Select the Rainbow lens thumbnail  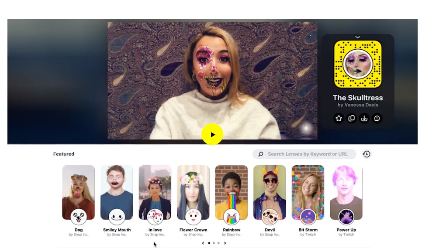232,193
